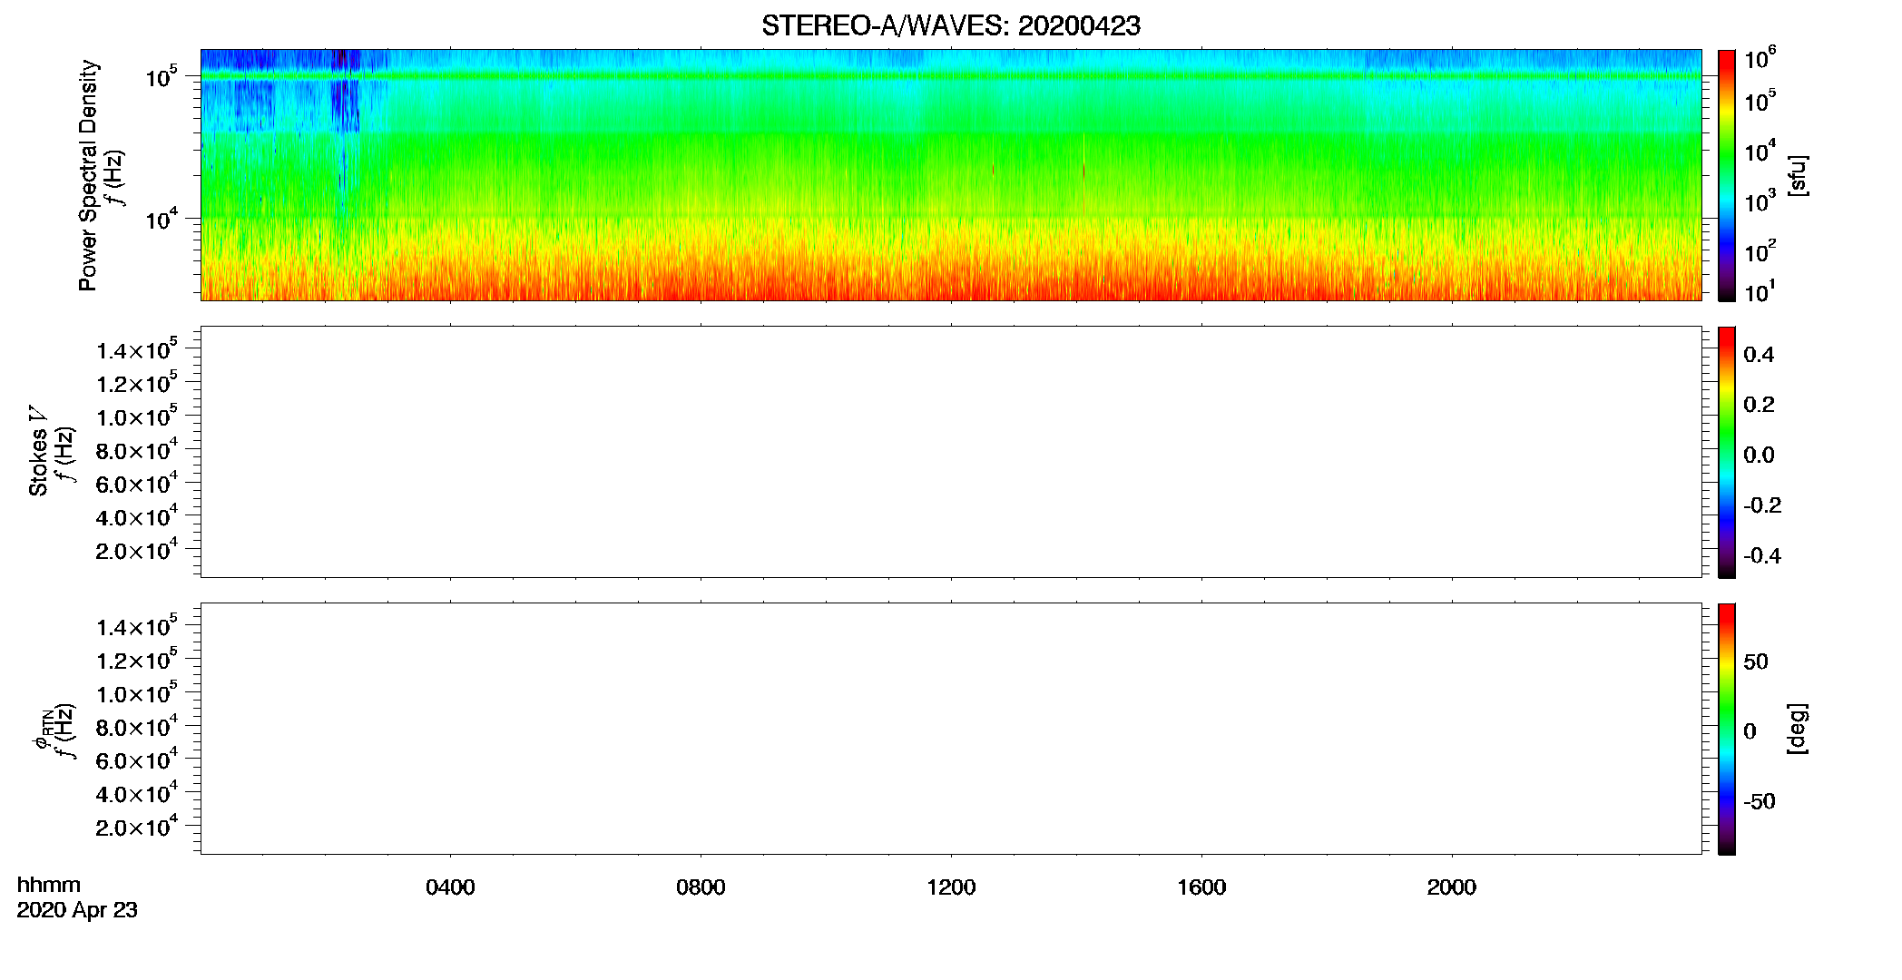The width and height of the screenshot is (1902, 980).
Task: Click the 1.0×10^5 tick on φ RTN axis
Action: (137, 692)
